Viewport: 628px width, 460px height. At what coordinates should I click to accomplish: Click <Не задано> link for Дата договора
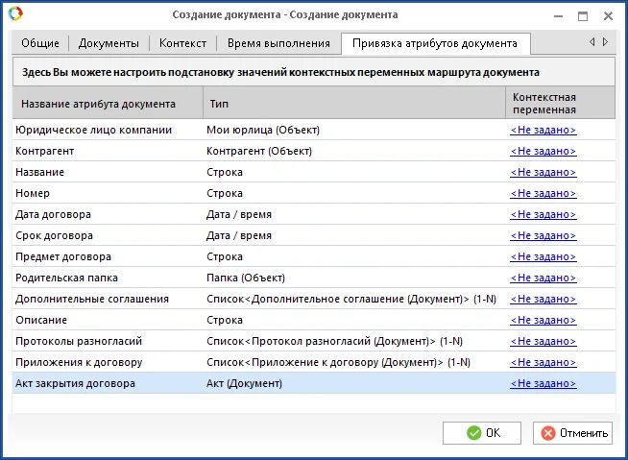pyautogui.click(x=543, y=214)
